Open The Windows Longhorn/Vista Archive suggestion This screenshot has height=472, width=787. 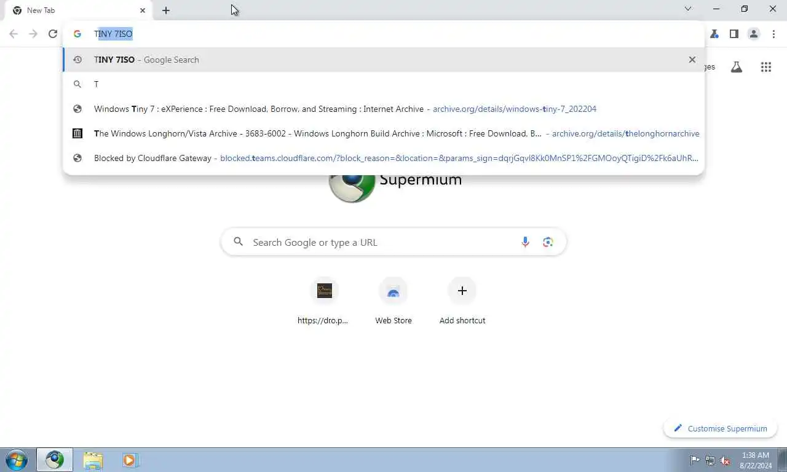(383, 133)
